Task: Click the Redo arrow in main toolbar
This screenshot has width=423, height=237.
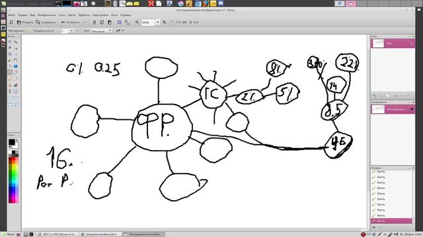Action: 85,22
